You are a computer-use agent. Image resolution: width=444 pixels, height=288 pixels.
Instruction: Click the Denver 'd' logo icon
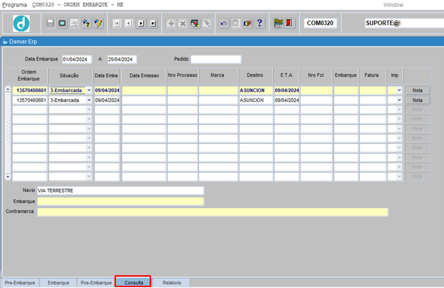[x=21, y=23]
